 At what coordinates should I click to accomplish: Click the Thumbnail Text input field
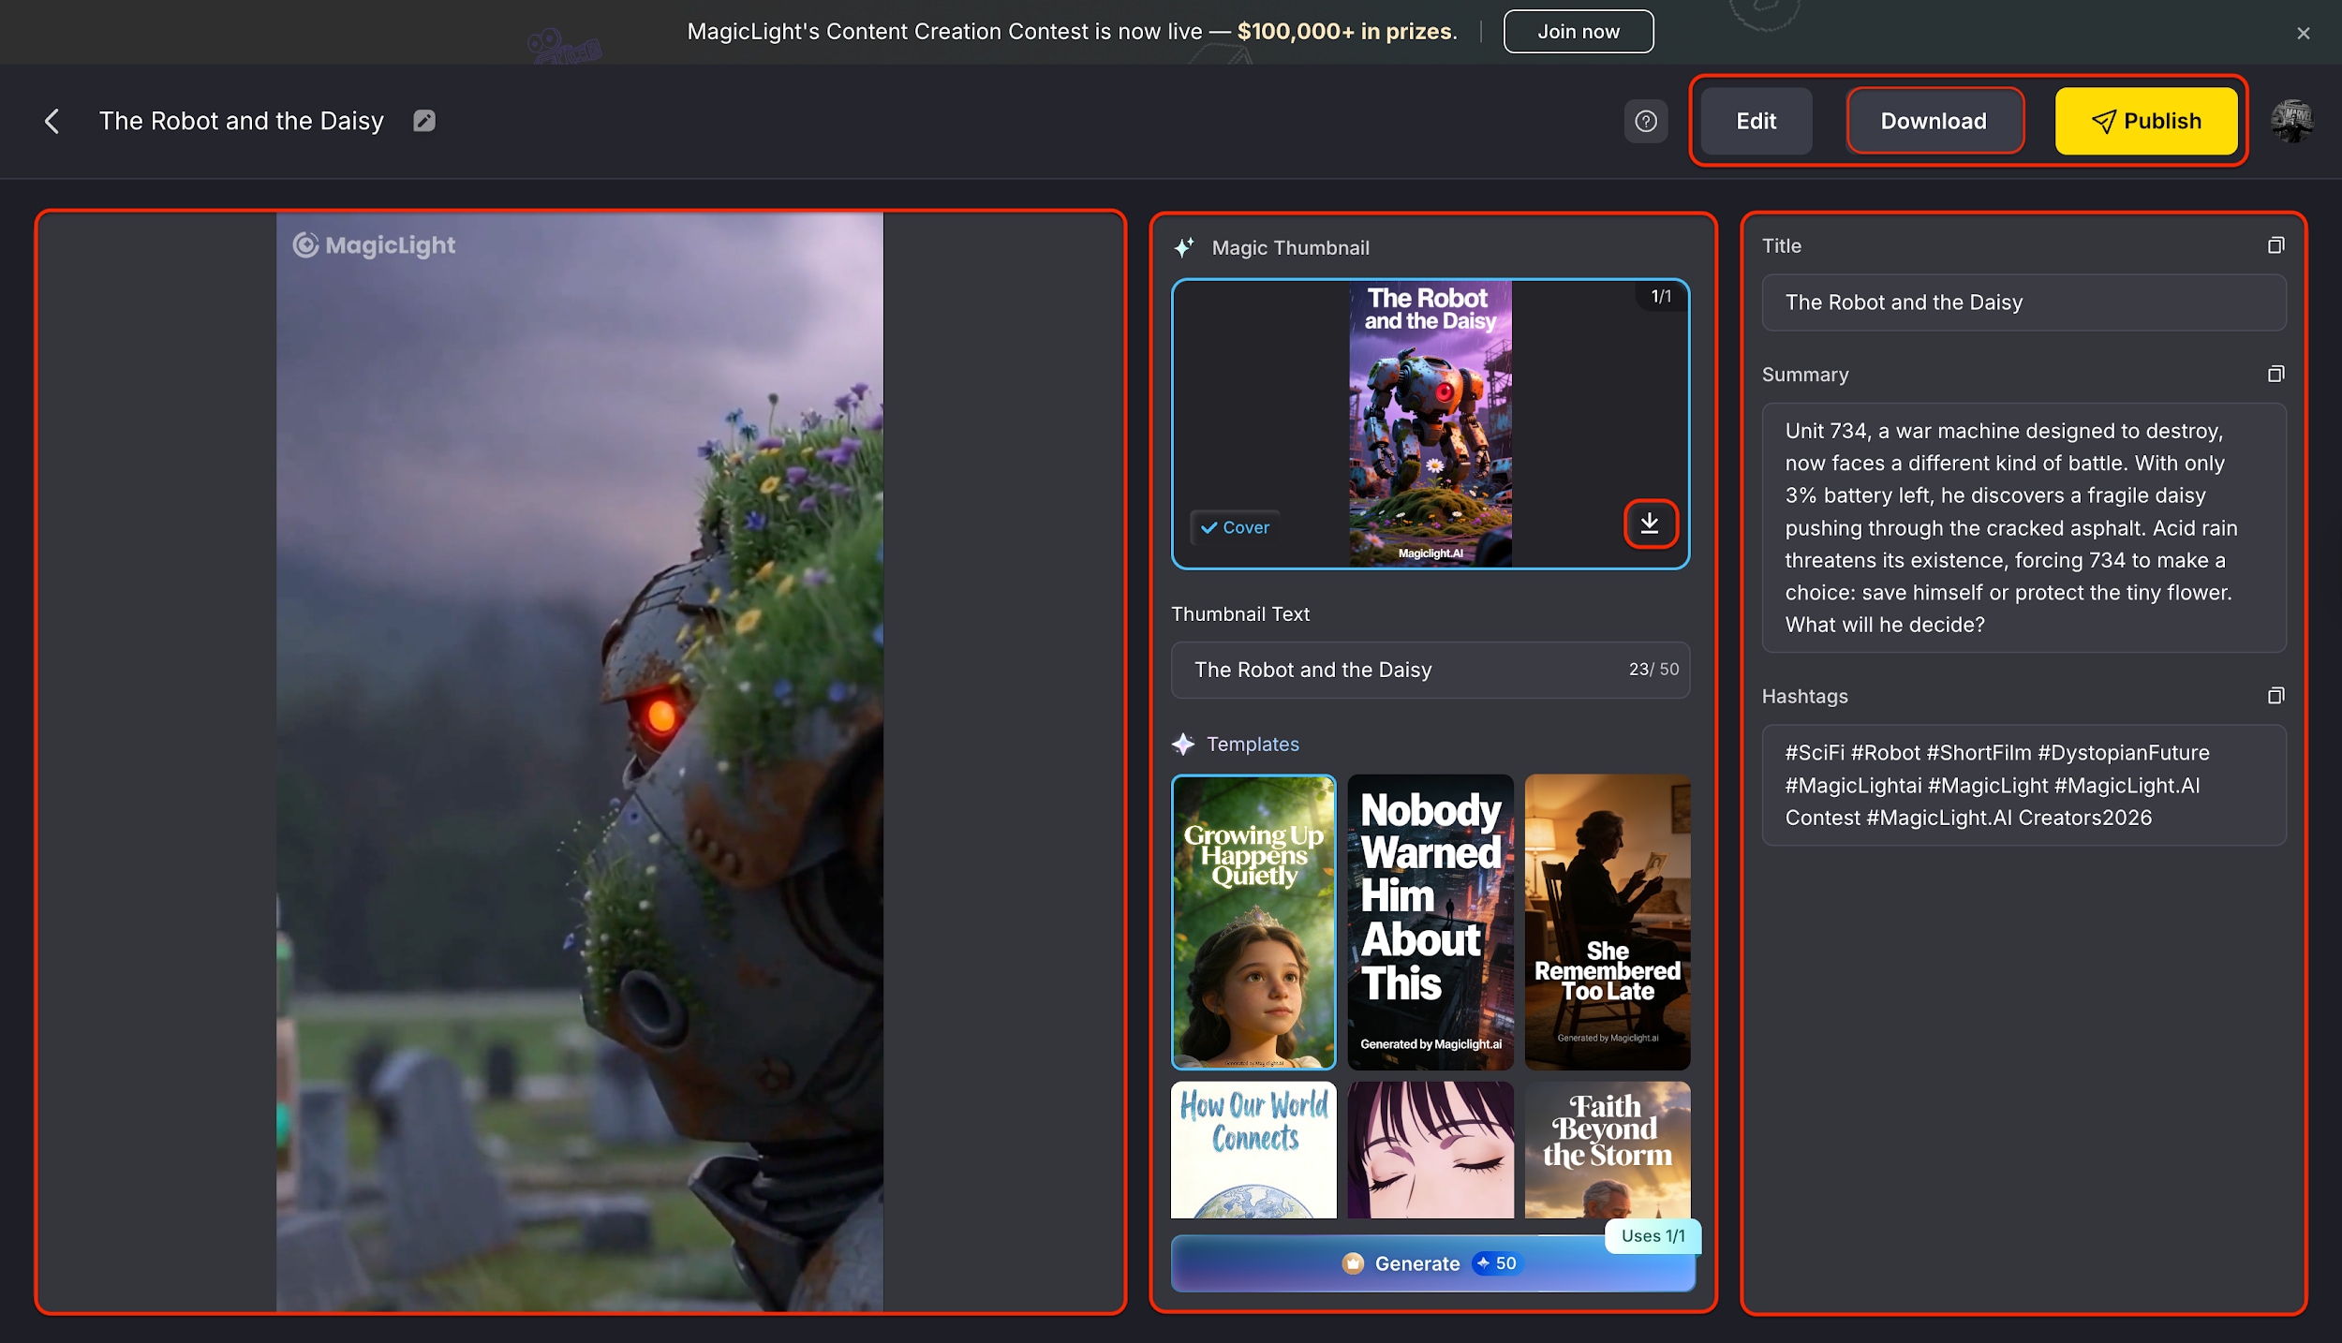point(1405,670)
